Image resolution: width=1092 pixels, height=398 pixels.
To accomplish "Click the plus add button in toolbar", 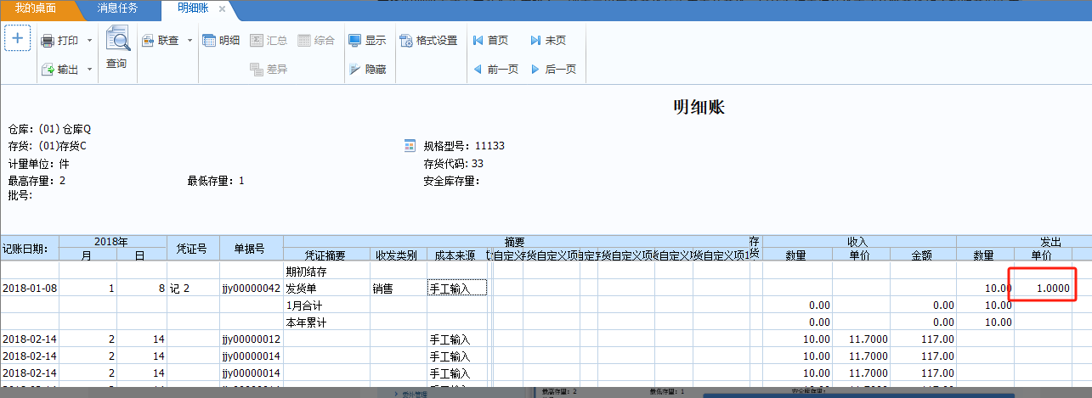I will point(18,38).
